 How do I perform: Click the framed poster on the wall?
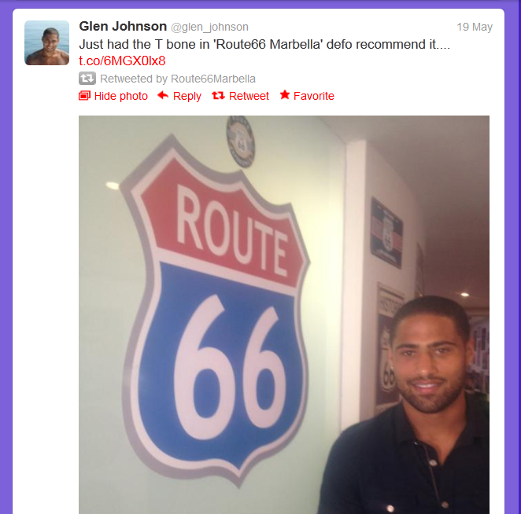[x=386, y=233]
